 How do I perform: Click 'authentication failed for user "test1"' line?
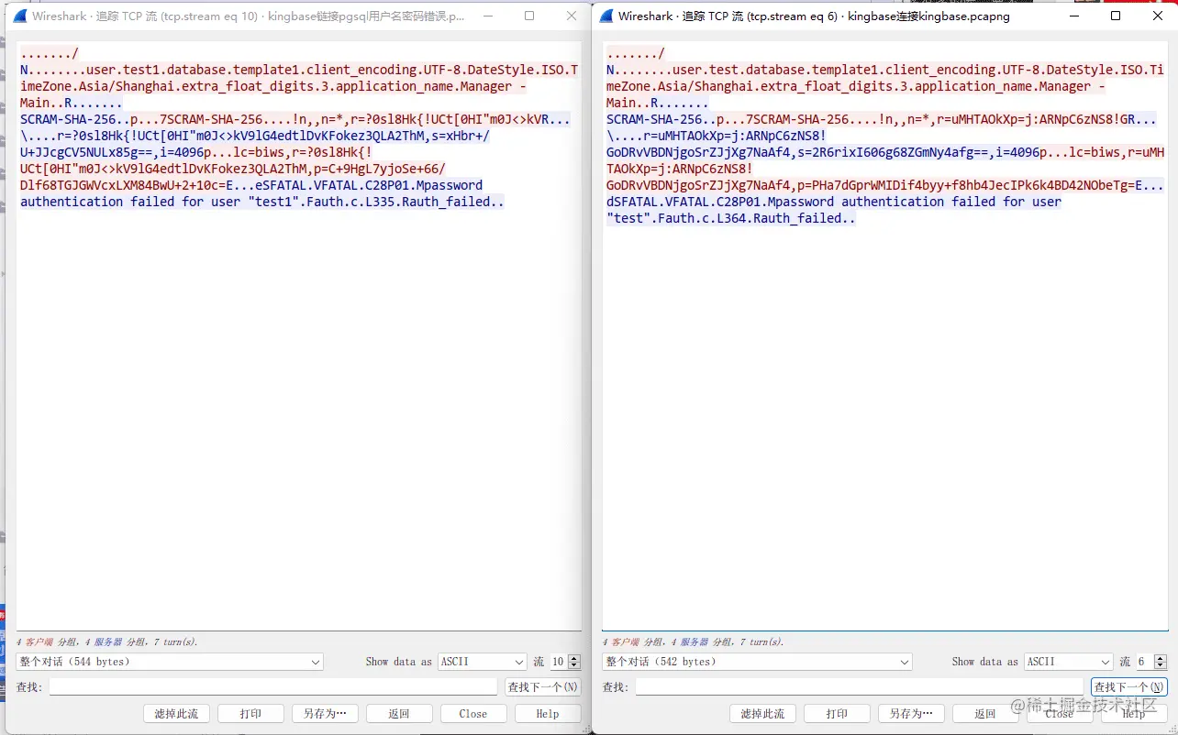click(262, 202)
